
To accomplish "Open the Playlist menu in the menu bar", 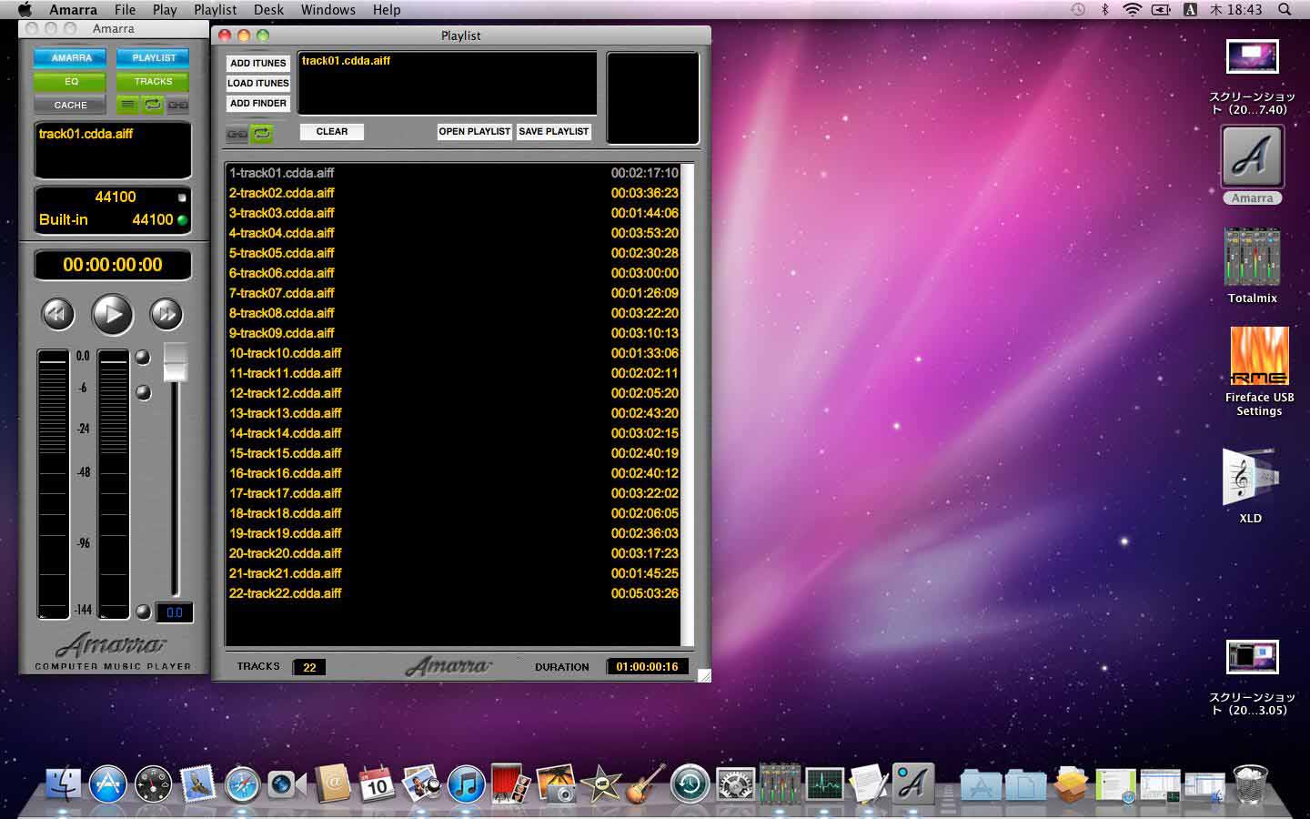I will coord(215,9).
